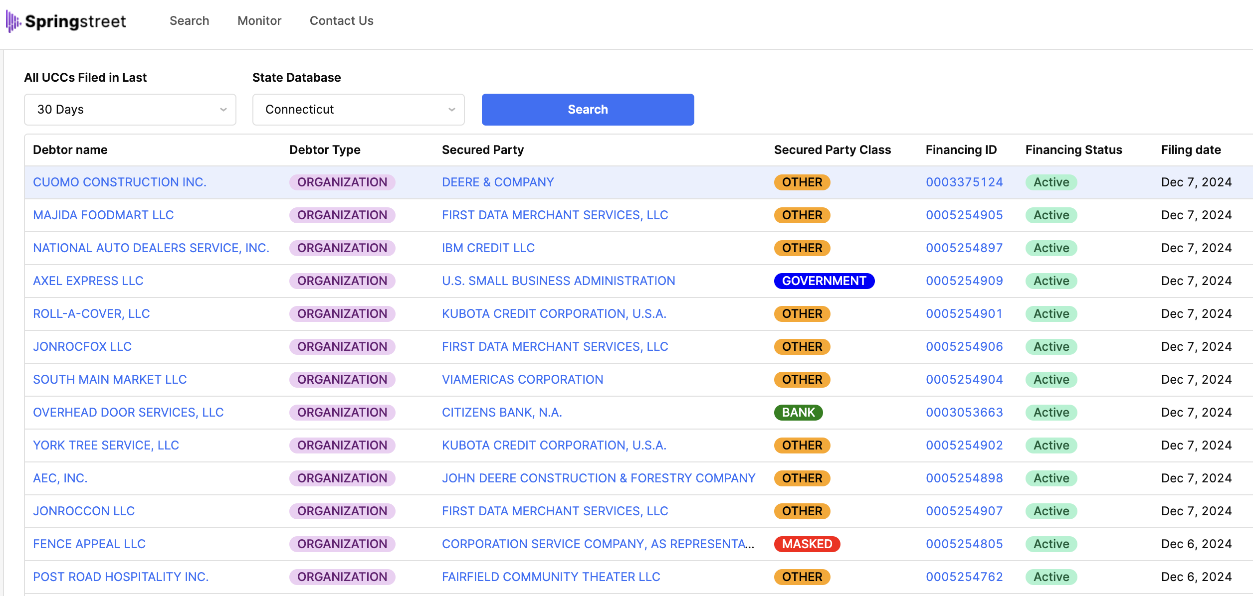Click the green BANK class badge
Screen dimensions: 1253x596
798,413
